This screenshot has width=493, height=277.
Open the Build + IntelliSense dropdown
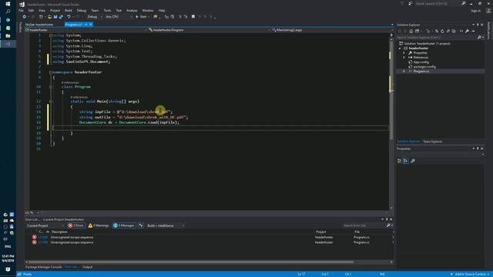coord(166,225)
